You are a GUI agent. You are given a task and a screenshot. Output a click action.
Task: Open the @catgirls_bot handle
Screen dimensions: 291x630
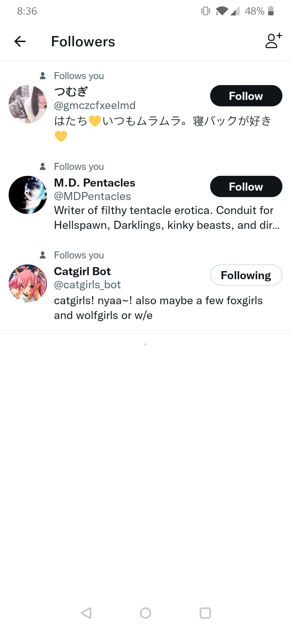click(87, 285)
